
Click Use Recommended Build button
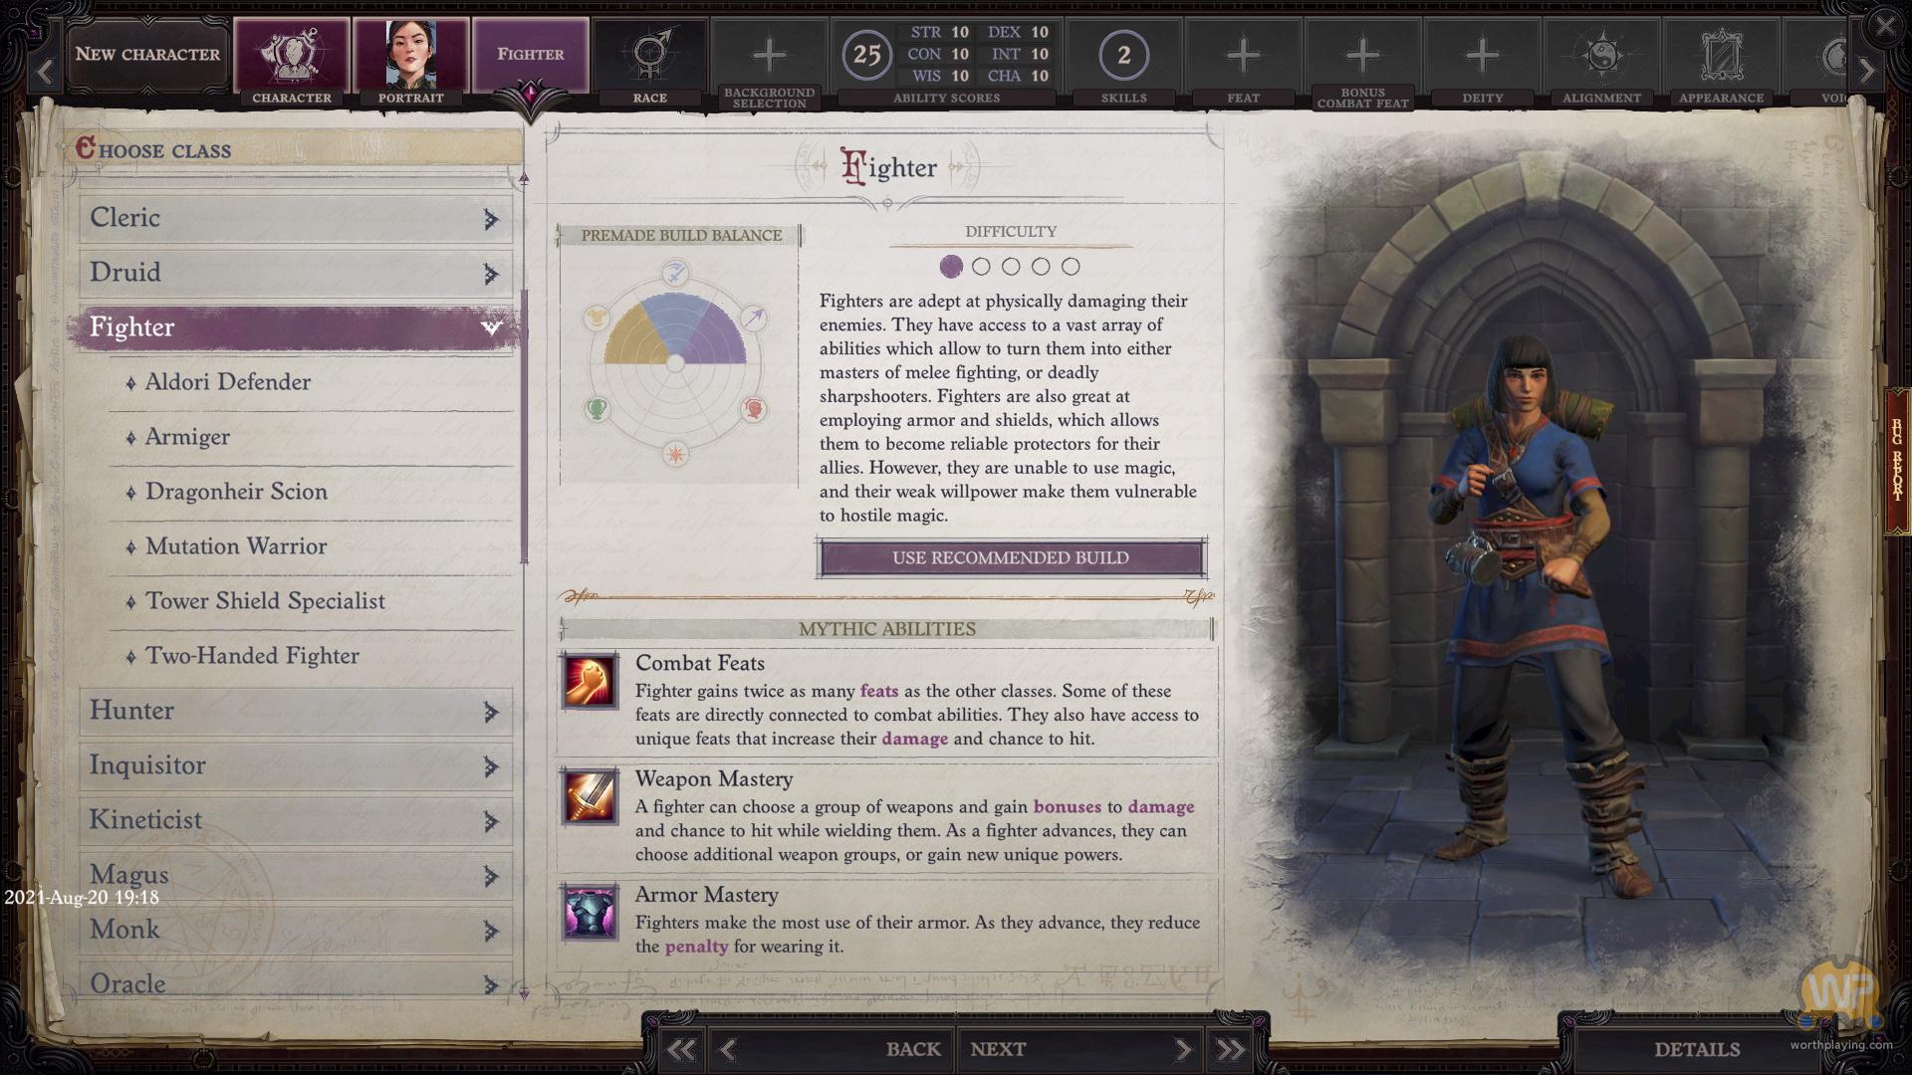(1011, 558)
